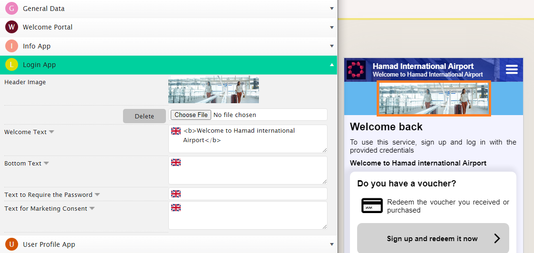Click the Password requirement text field
This screenshot has width=534, height=253.
[x=248, y=194]
